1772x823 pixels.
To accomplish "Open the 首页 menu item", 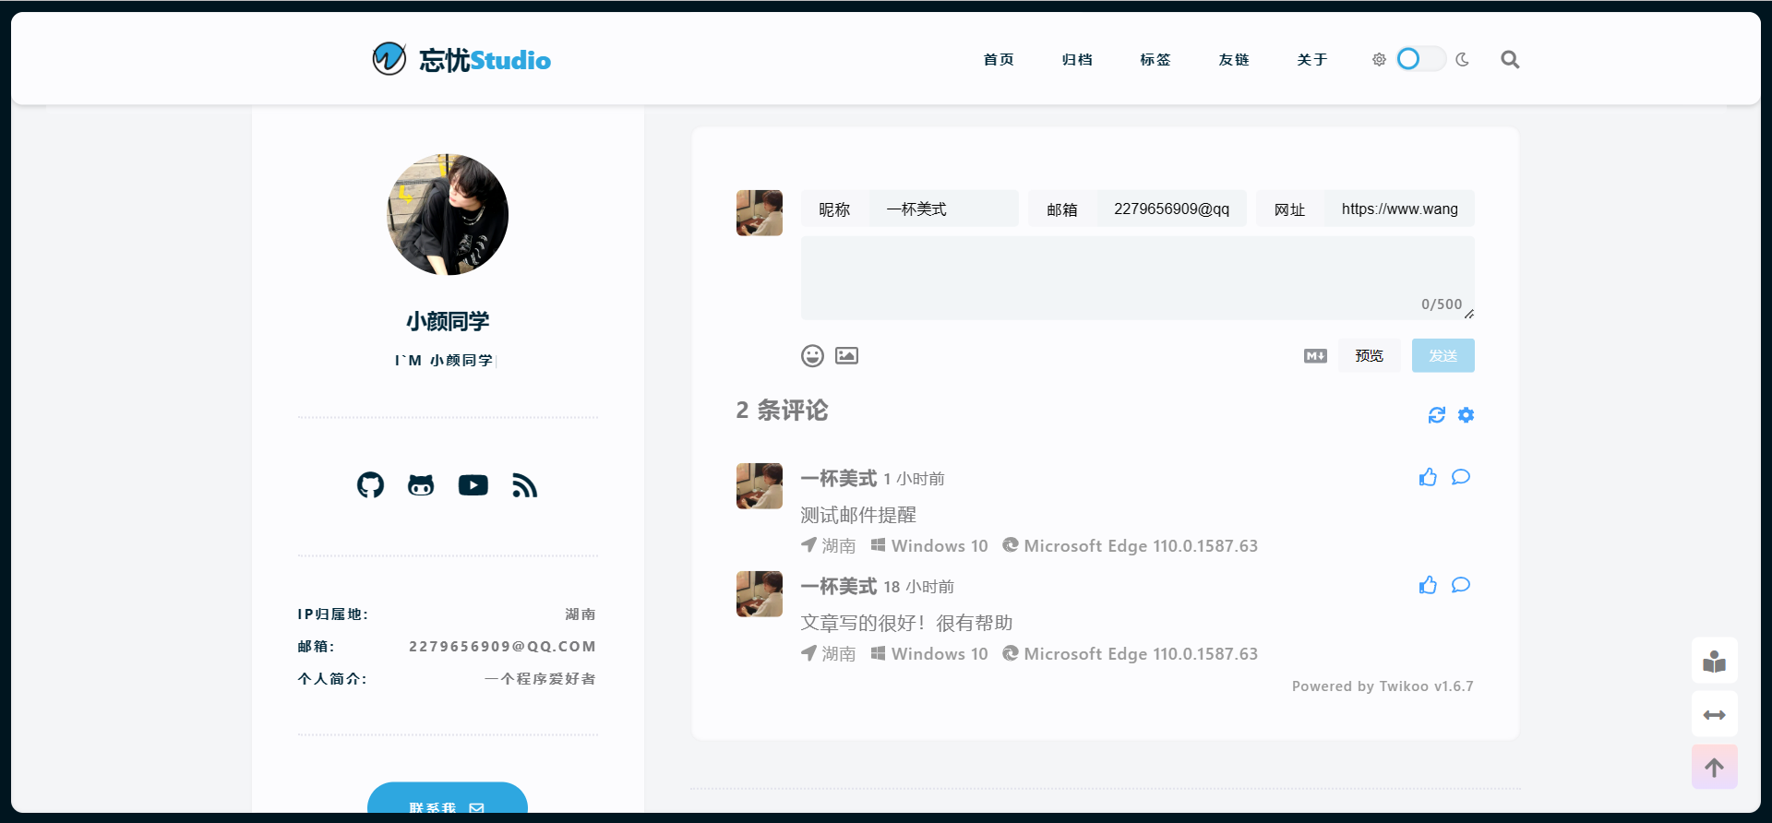I will coord(999,59).
